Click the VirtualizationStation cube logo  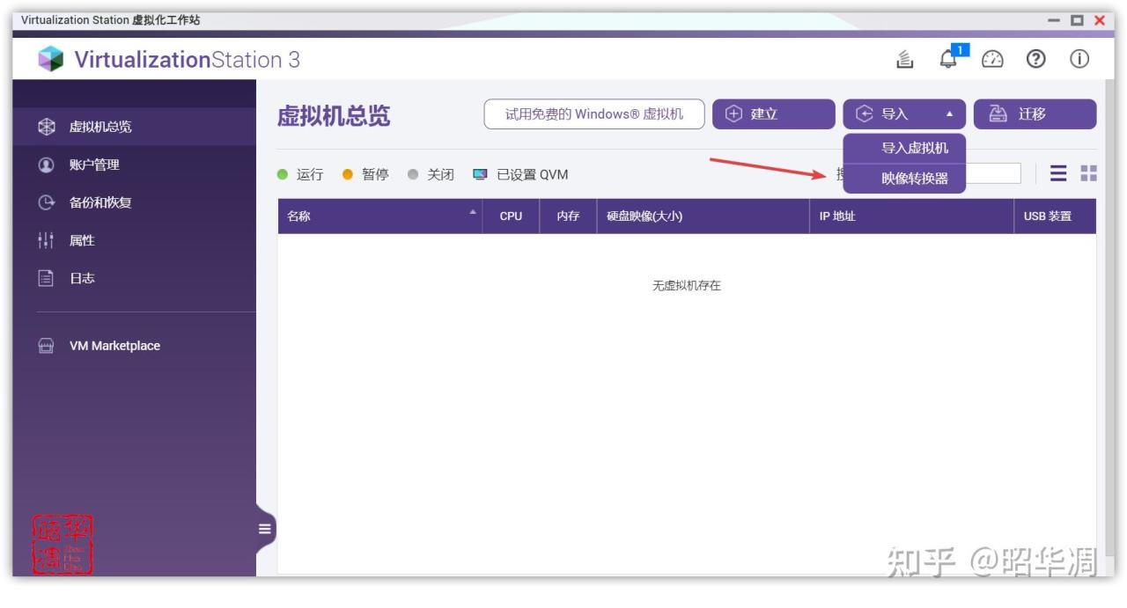point(51,59)
